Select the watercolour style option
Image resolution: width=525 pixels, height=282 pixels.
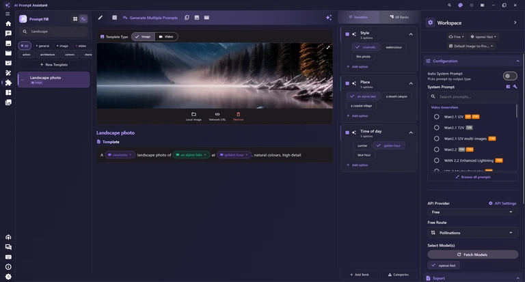[x=394, y=47]
